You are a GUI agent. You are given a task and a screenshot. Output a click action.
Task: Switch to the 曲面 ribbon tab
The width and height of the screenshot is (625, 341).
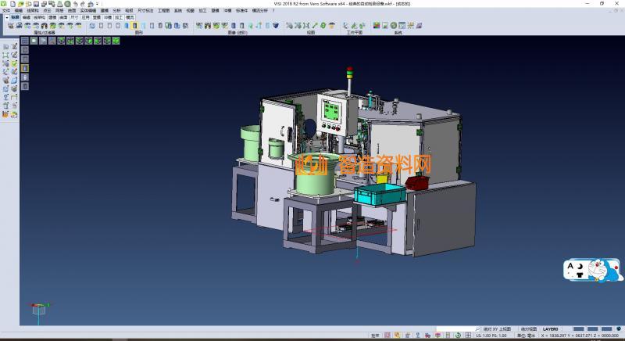[63, 16]
